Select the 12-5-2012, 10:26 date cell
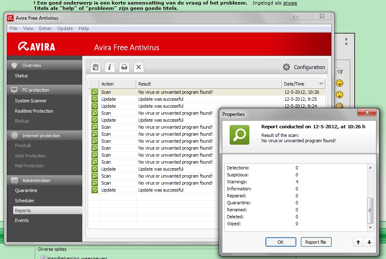The height and width of the screenshot is (259, 386). pos(302,92)
